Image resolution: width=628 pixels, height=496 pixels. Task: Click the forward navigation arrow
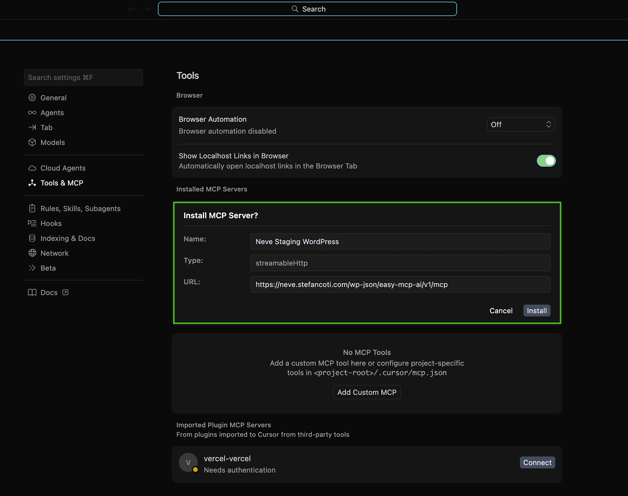tap(147, 9)
